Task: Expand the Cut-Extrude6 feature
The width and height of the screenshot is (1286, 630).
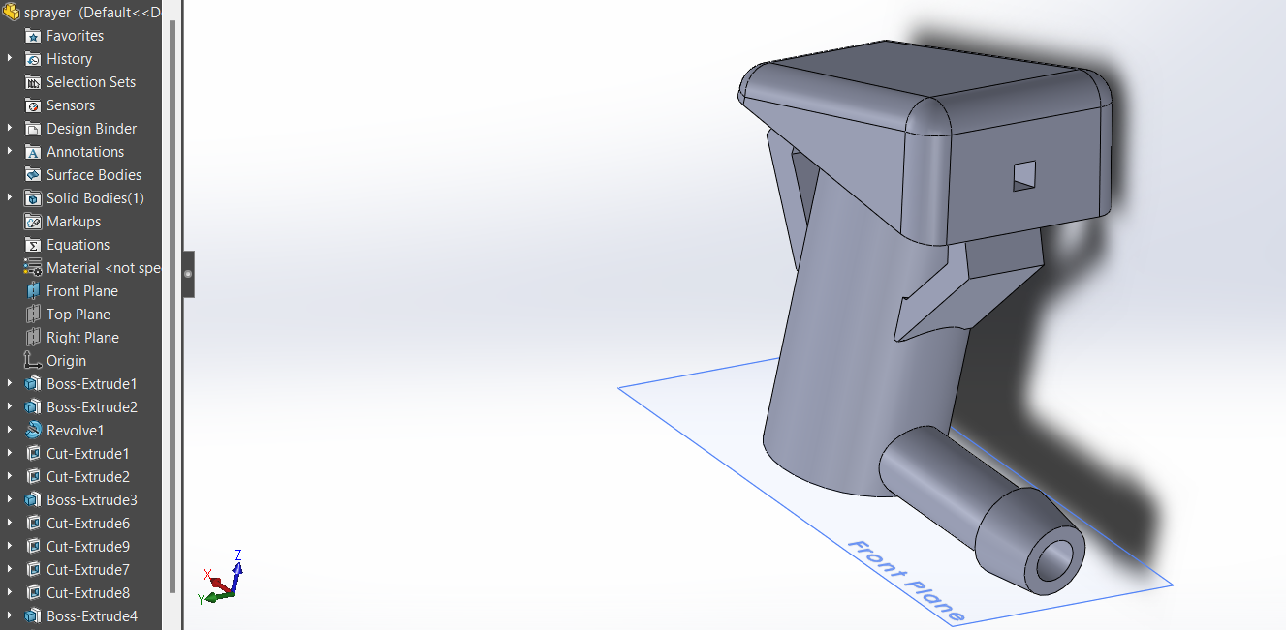Action: (10, 524)
